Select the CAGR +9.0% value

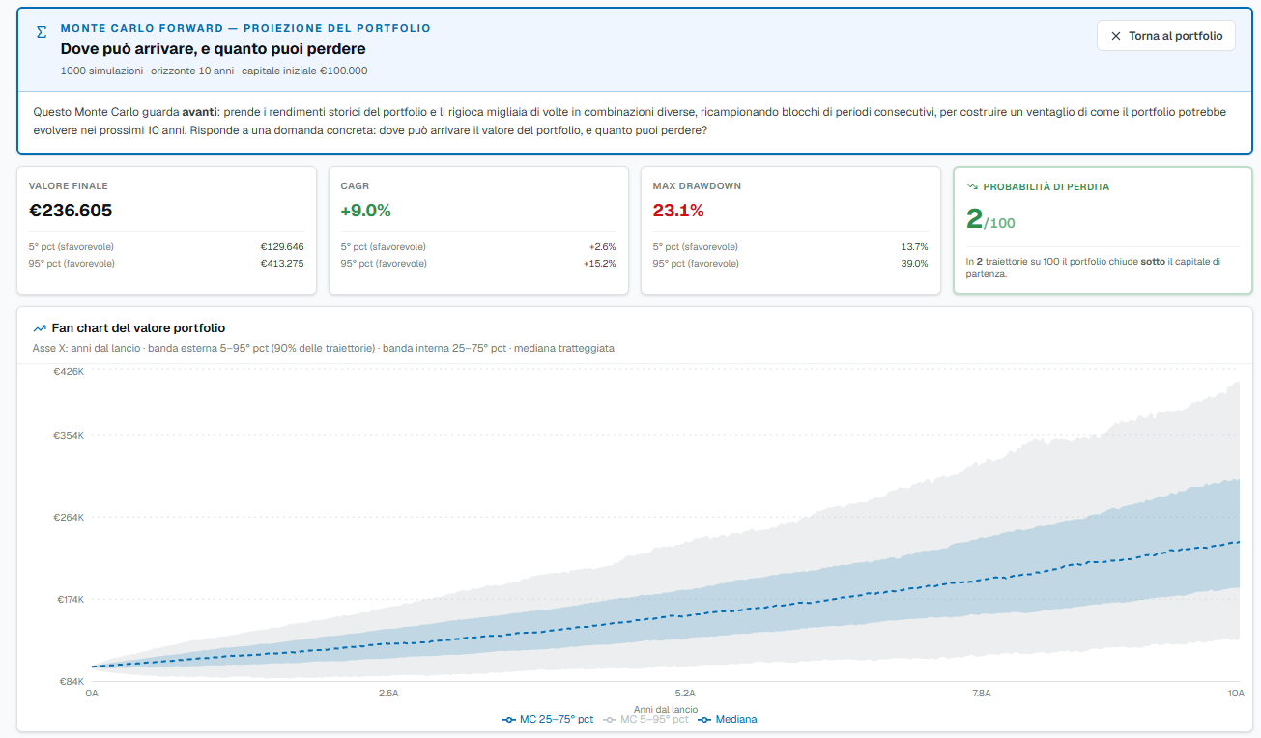coord(366,211)
